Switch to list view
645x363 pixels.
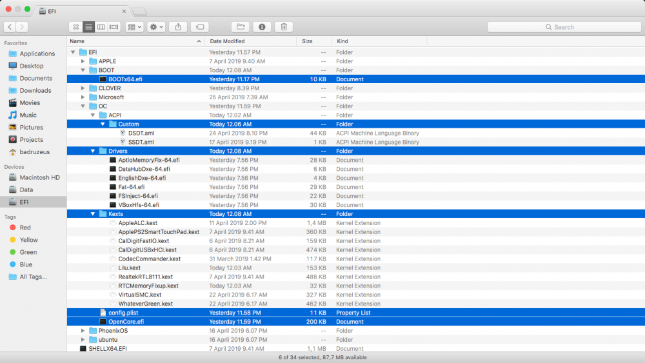88,27
